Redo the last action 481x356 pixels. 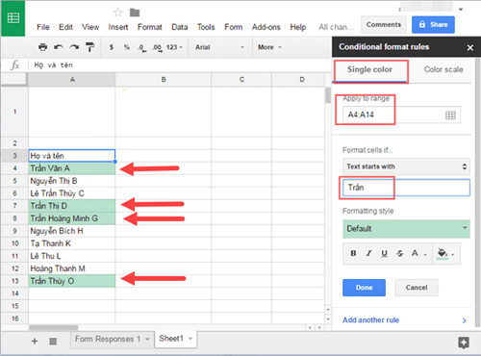[74, 47]
